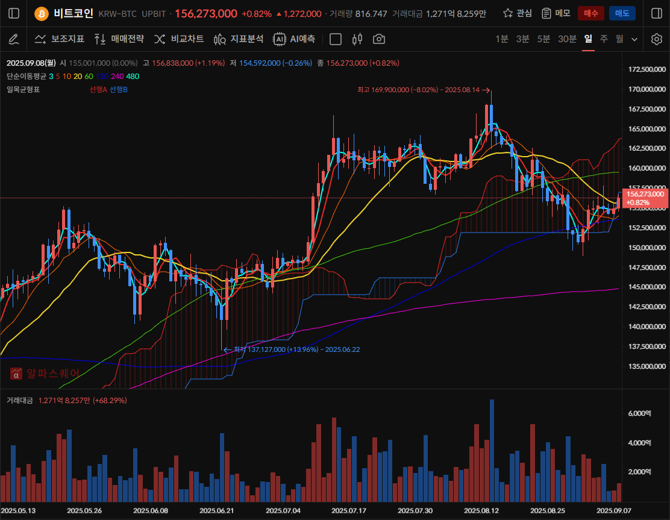Switch to 30분 timeframe
The width and height of the screenshot is (670, 520).
tap(567, 39)
